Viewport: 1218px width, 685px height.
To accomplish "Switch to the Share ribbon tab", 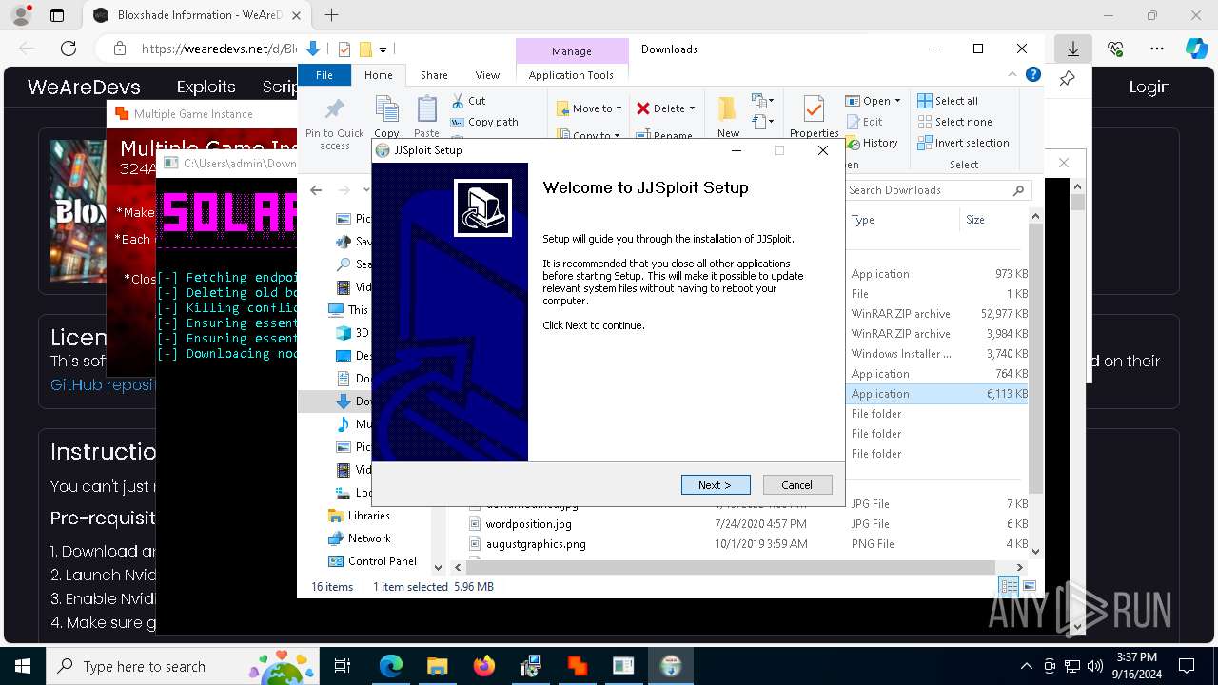I will coord(434,75).
